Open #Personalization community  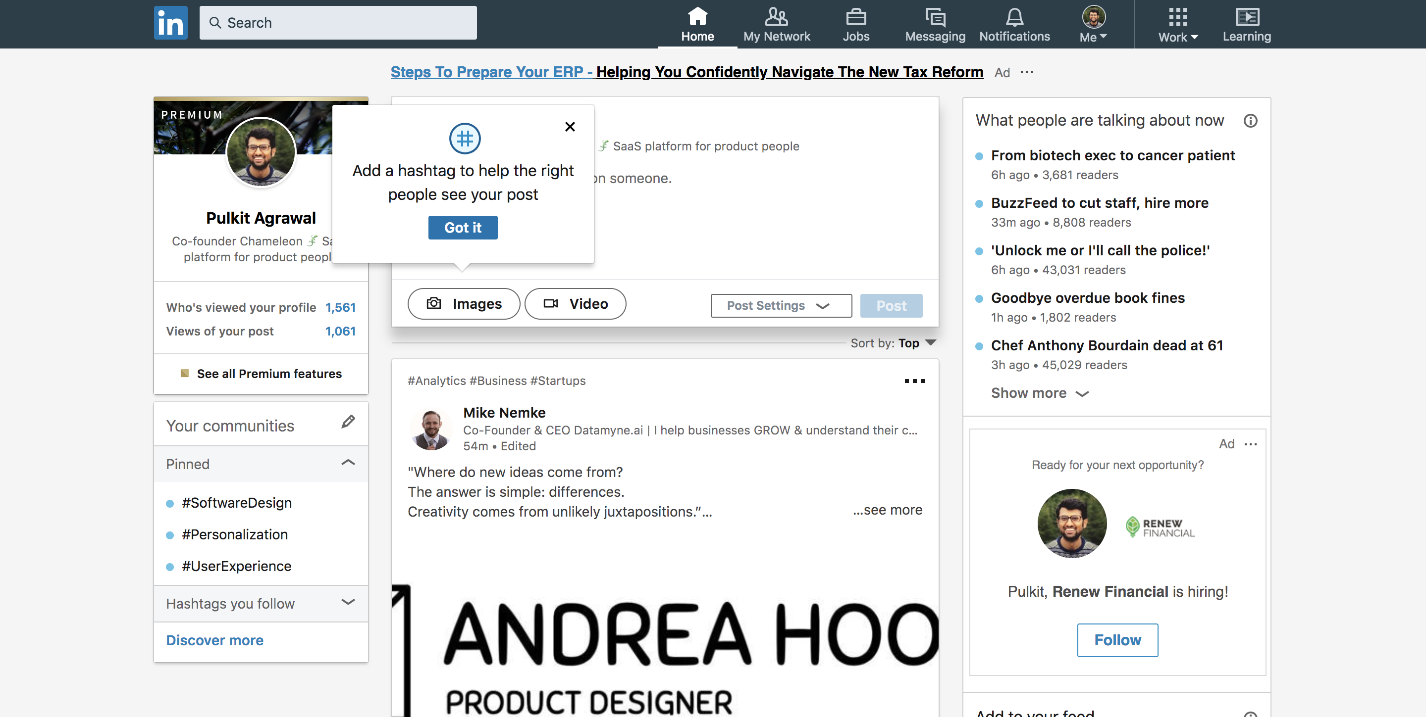tap(235, 534)
